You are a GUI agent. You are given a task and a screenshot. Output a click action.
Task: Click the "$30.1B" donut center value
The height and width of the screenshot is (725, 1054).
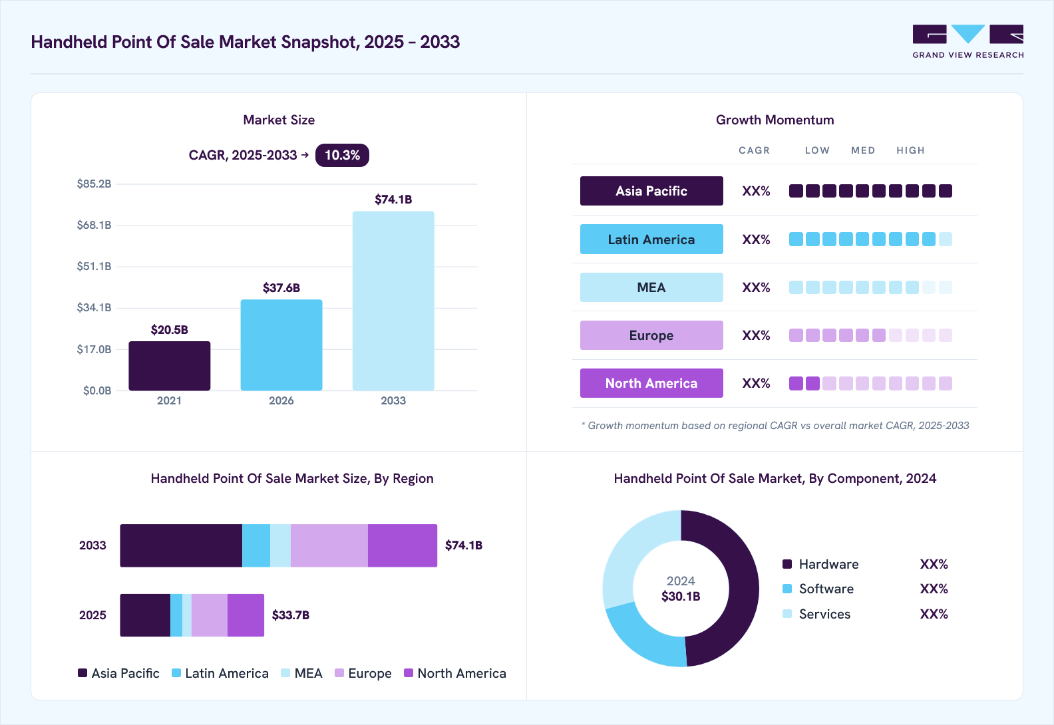point(681,597)
